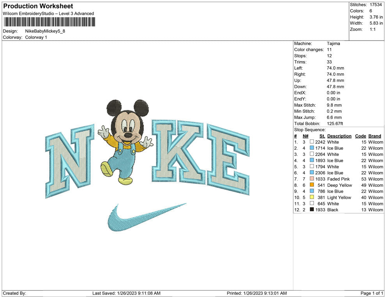Viewport: 386px width, 297px height.
Task: Click the Color changes value '11'
Action: (x=329, y=49)
